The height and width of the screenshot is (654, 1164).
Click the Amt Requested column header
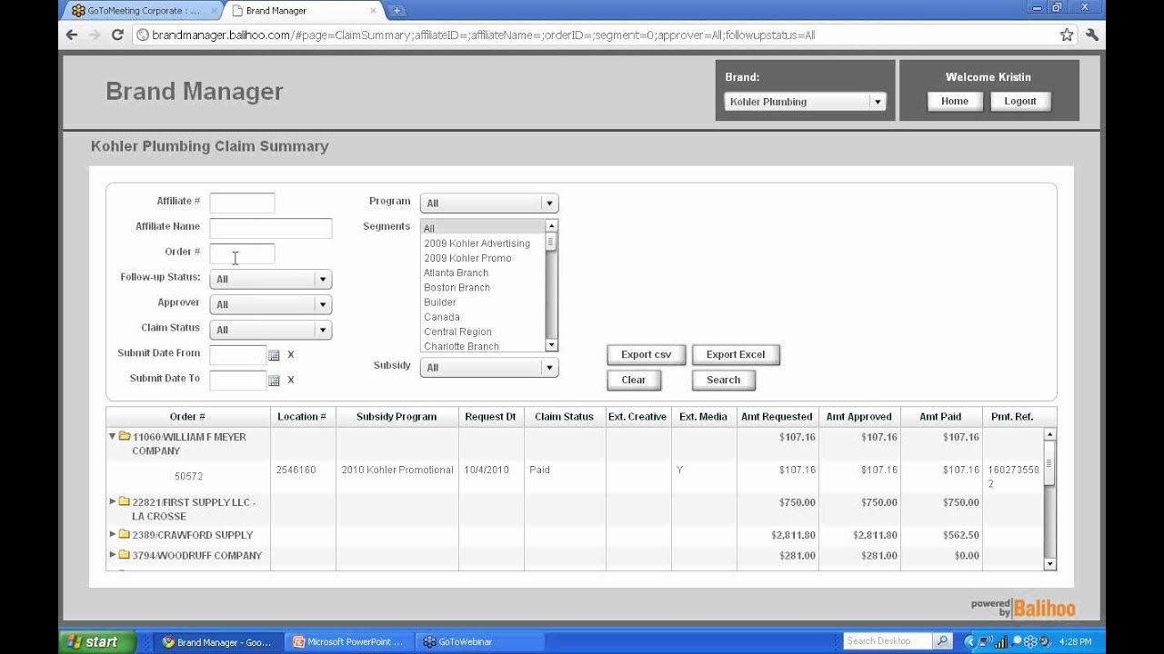coord(777,417)
